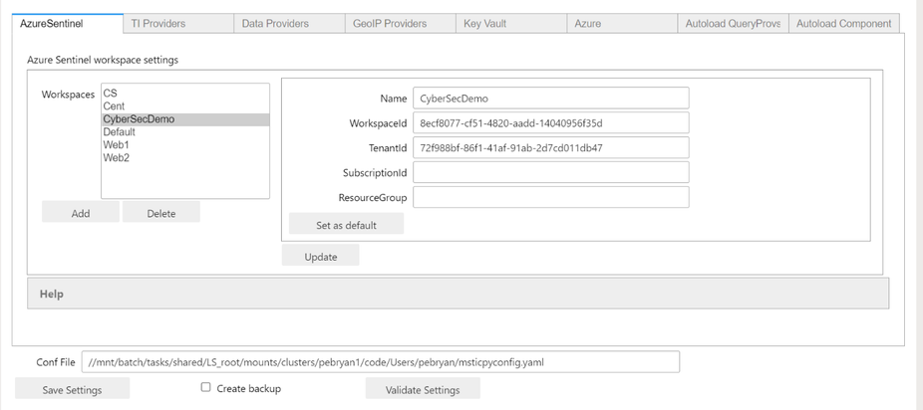Click Save Settings button
Image resolution: width=923 pixels, height=410 pixels.
(x=72, y=389)
